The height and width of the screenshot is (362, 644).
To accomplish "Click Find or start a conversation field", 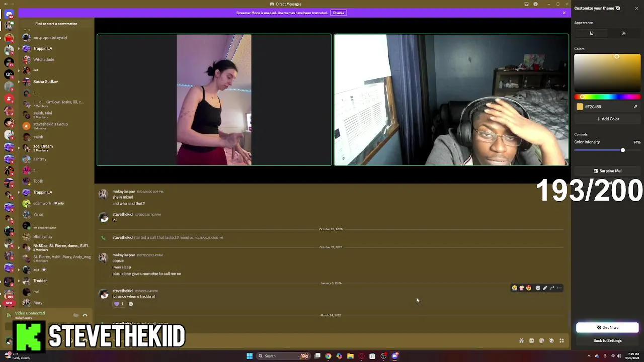I will (x=56, y=24).
